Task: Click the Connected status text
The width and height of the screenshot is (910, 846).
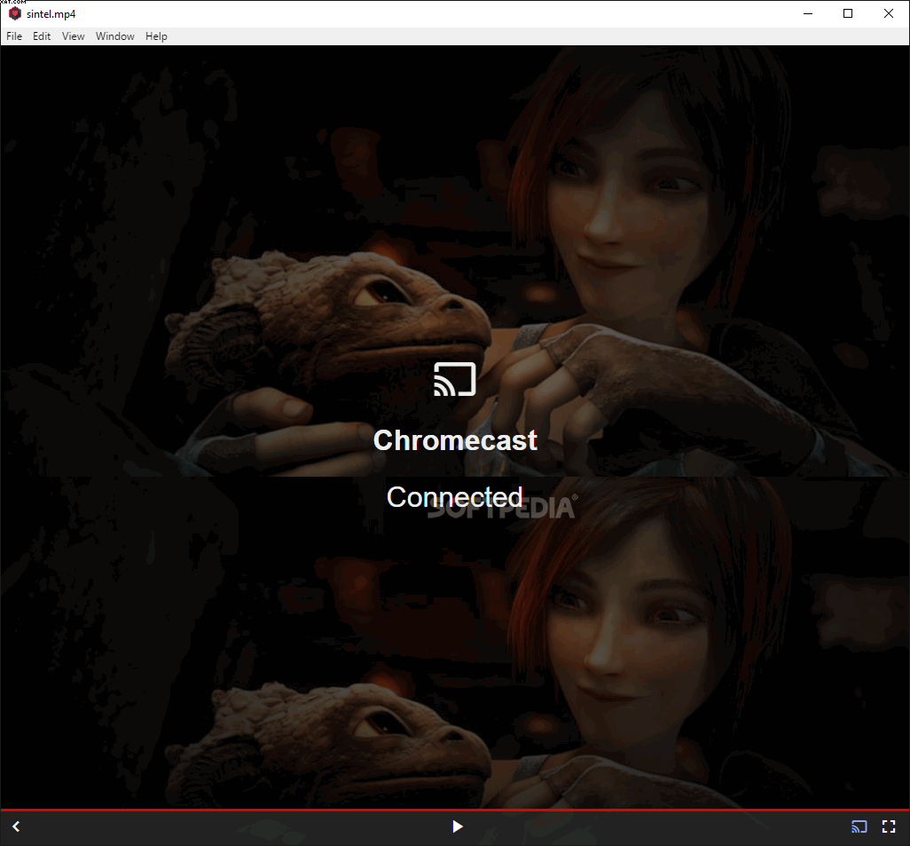Action: click(x=455, y=497)
